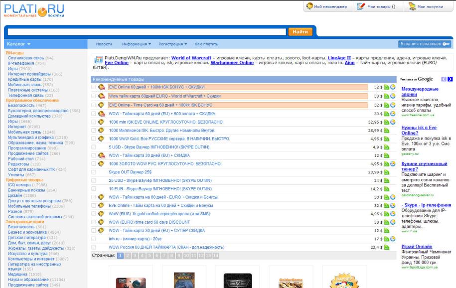This screenshot has height=288, width=456.
Task: Open the World of Warcraft link in banner
Action: pos(191,58)
